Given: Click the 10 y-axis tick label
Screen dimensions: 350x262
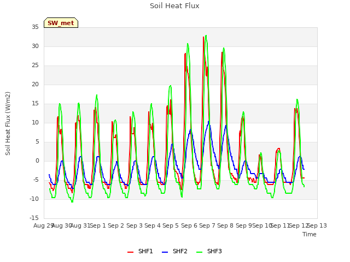Looking at the screenshot, I should click(x=35, y=122).
